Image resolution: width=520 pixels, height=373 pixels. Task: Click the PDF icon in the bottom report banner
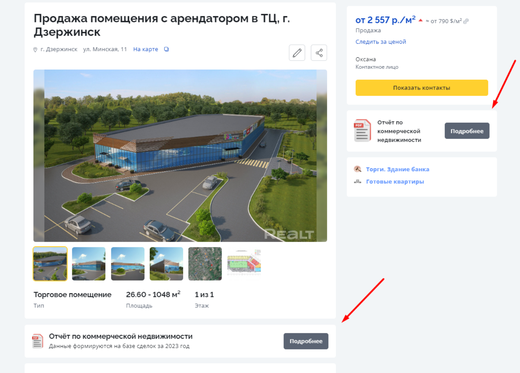click(38, 341)
